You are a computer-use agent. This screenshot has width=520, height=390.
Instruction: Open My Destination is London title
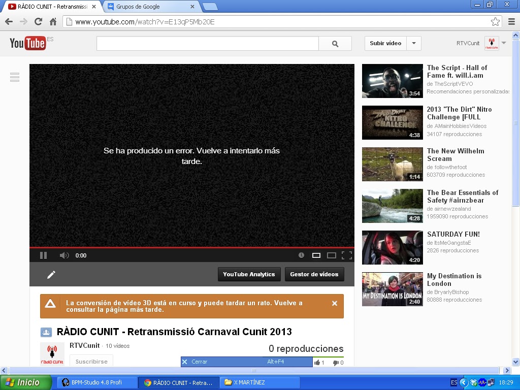tap(454, 280)
